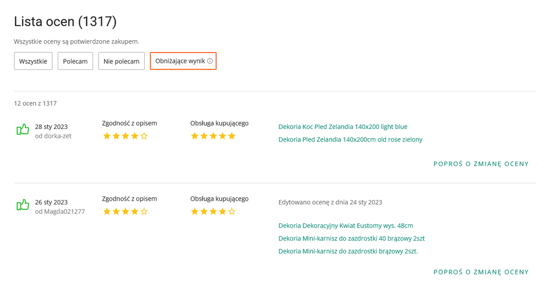Click Magda021277's Obsługa kupującego stars
Viewport: 550px width, 291px height.
[213, 212]
